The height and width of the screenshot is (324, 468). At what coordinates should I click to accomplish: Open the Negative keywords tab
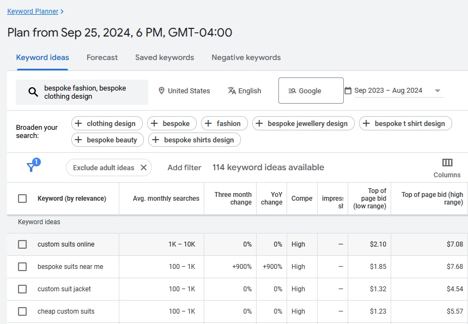click(246, 57)
